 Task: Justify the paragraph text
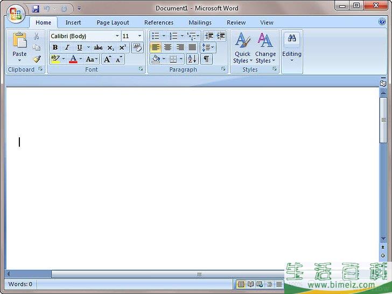coord(192,47)
